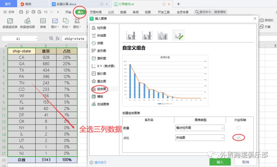Switch to the 开发工具 Developer tab
Screen dimensions: 277x167
pyautogui.click(x=164, y=12)
